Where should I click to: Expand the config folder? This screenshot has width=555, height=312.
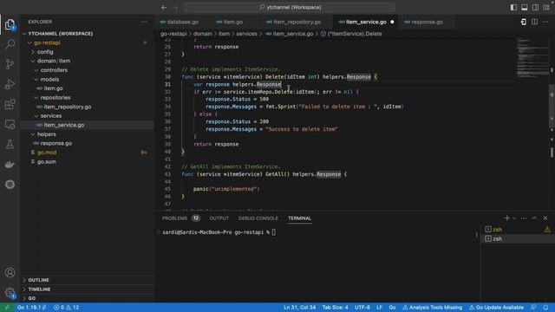(87, 52)
